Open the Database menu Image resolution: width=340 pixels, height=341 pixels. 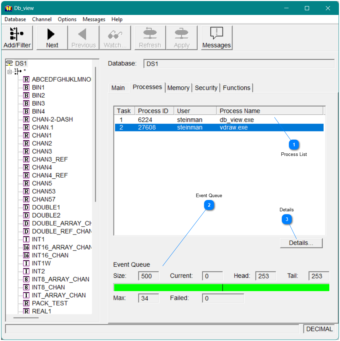point(15,19)
